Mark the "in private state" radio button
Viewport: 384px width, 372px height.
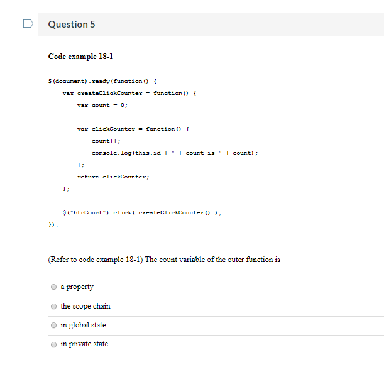[53, 344]
